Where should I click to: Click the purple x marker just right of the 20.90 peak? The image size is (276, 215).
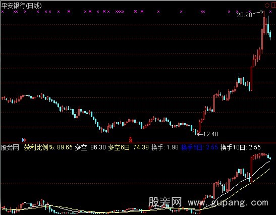[x=270, y=12]
